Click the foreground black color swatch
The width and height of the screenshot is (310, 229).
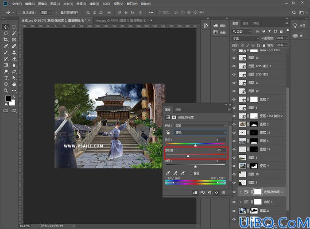point(8,98)
